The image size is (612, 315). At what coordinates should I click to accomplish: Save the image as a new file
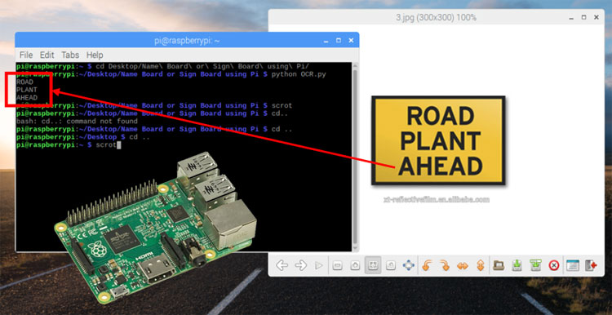535,266
